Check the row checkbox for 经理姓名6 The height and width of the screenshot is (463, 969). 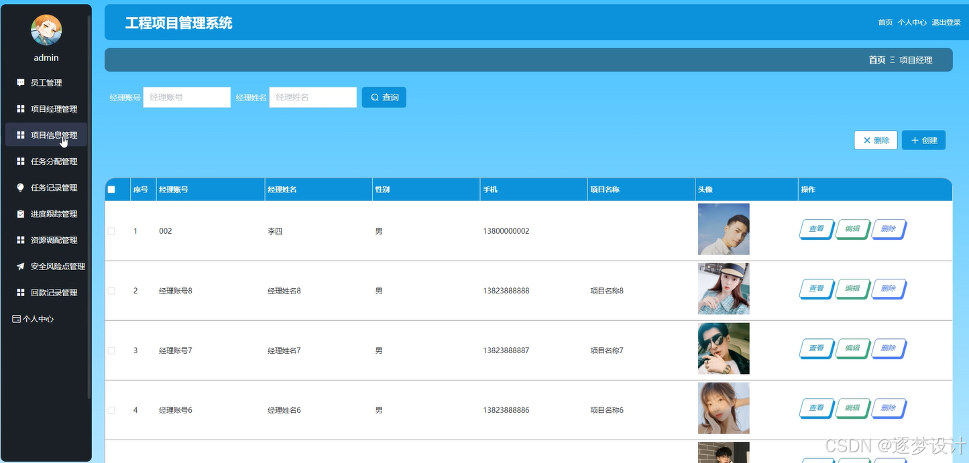[111, 410]
